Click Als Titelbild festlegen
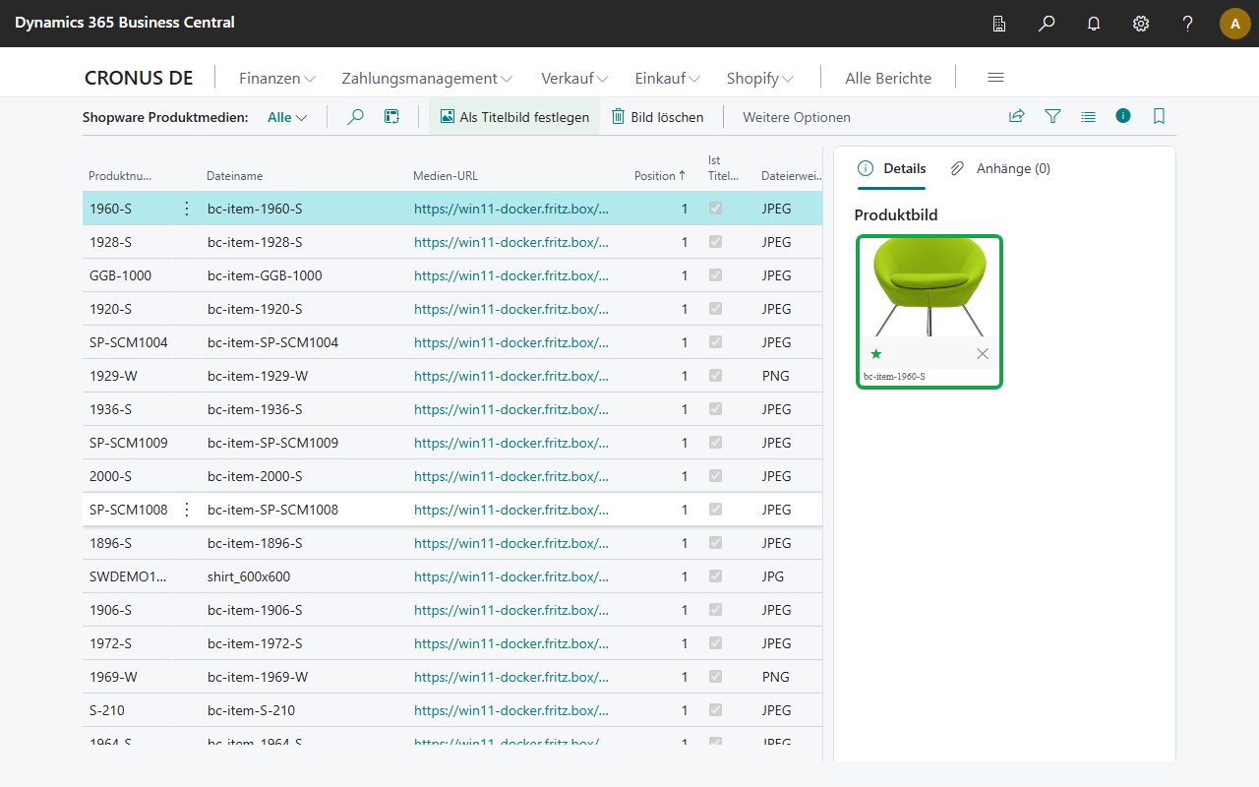The height and width of the screenshot is (787, 1259). [x=514, y=117]
